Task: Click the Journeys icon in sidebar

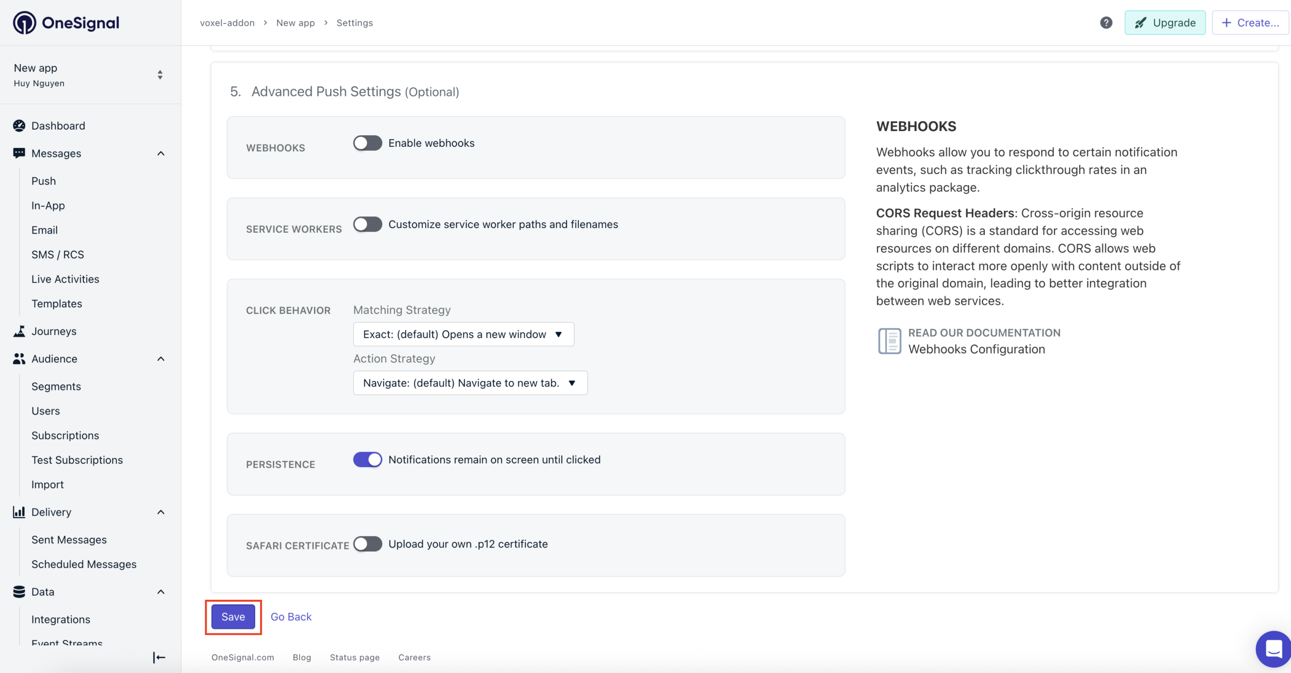Action: (19, 331)
